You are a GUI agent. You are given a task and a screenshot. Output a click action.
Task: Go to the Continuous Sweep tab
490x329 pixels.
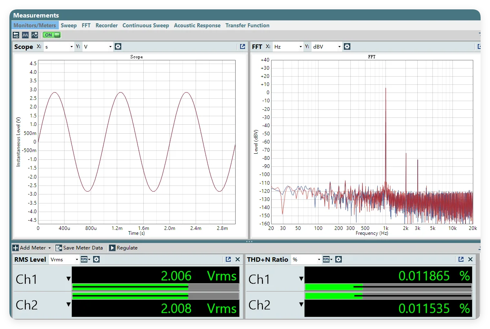coord(146,25)
